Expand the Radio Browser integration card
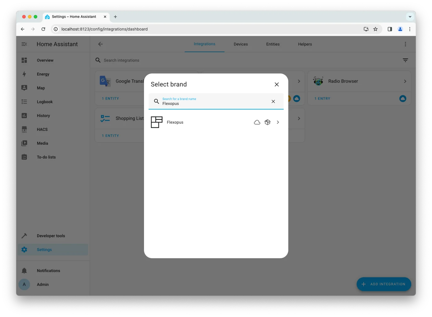 pos(405,81)
